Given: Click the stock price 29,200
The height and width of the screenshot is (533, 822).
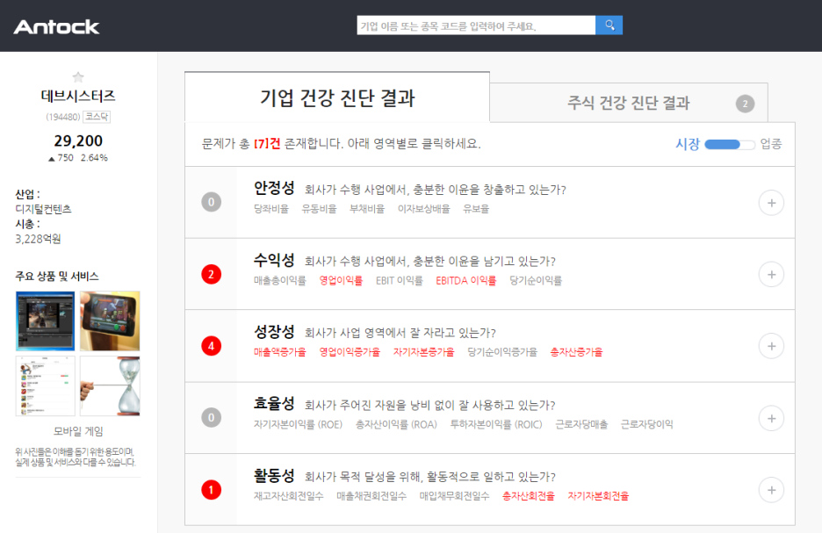Looking at the screenshot, I should (x=78, y=141).
